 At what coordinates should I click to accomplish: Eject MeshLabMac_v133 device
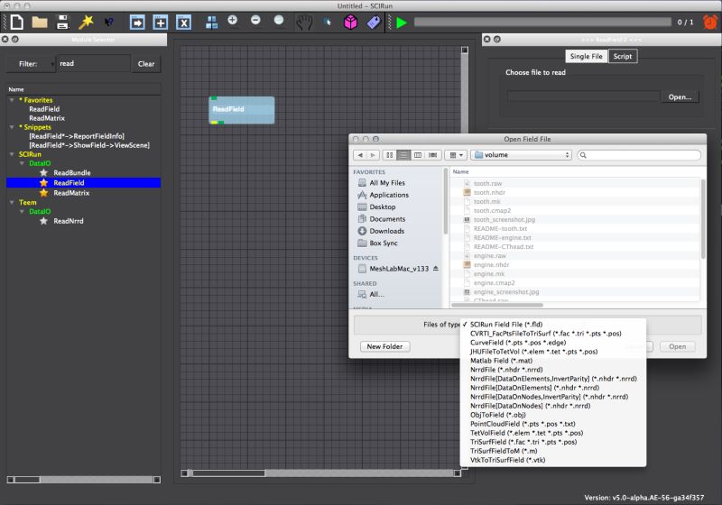(x=436, y=268)
